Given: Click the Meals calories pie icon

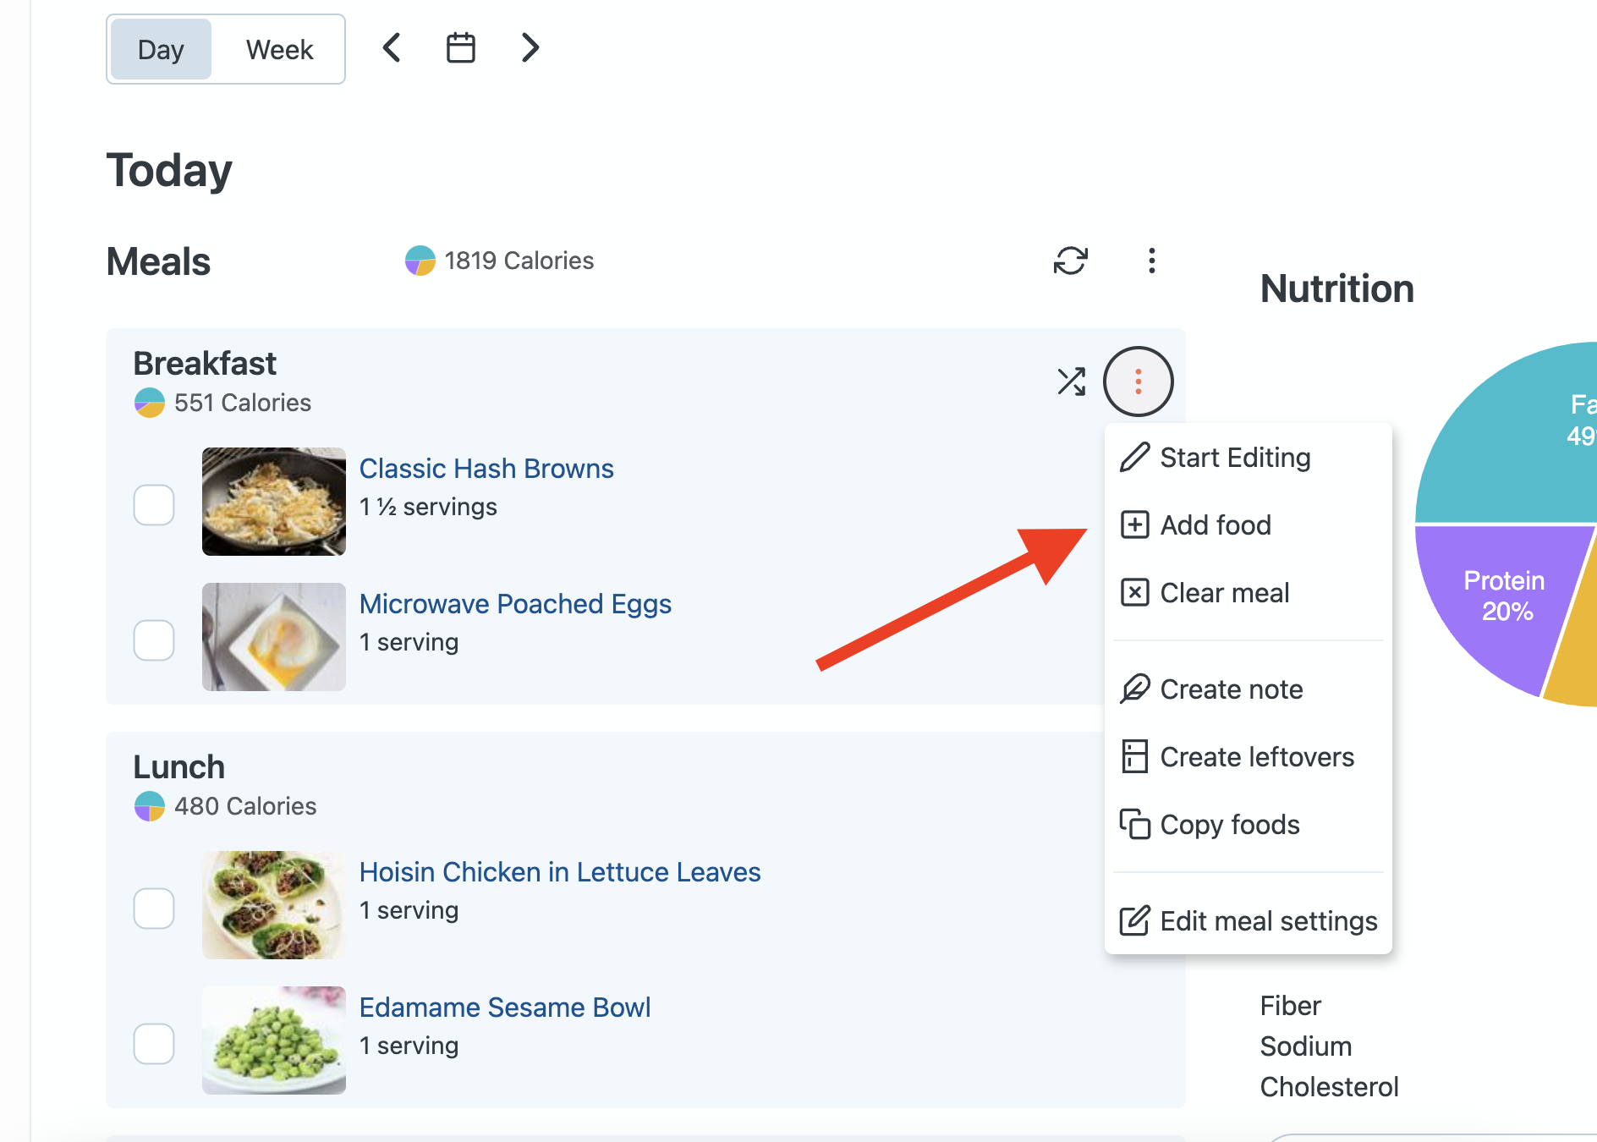Looking at the screenshot, I should click(420, 261).
